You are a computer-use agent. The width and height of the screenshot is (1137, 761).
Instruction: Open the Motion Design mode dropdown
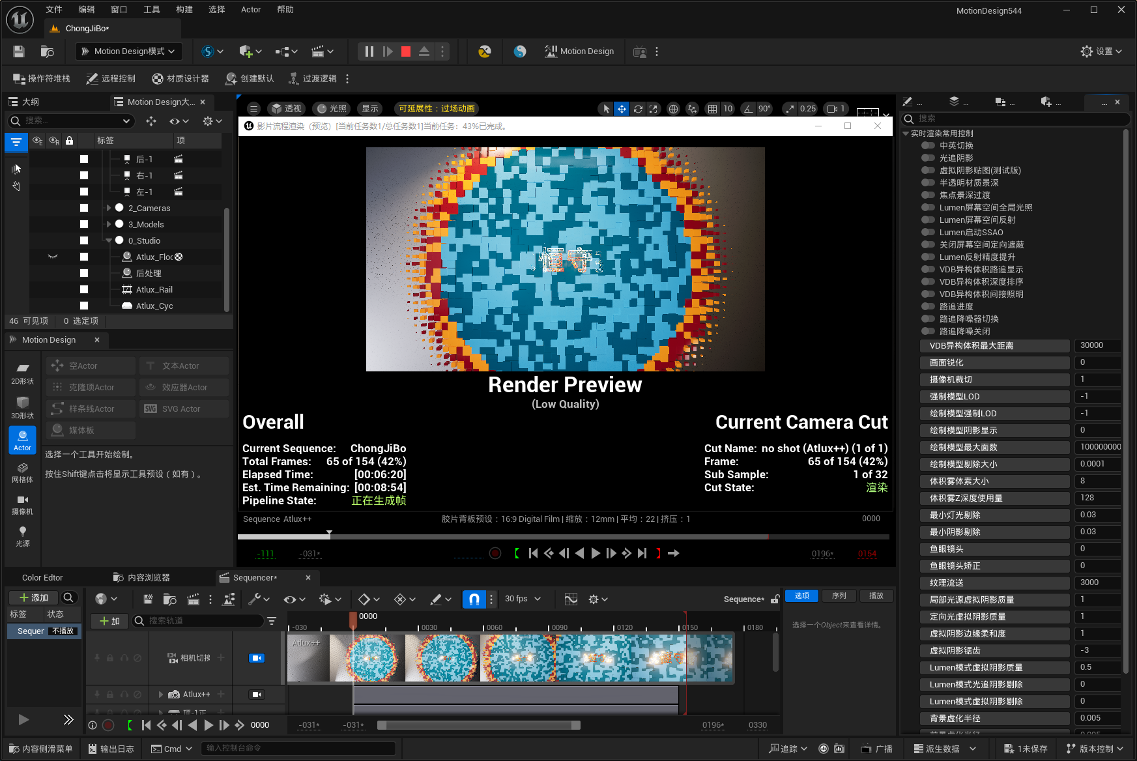click(x=129, y=51)
